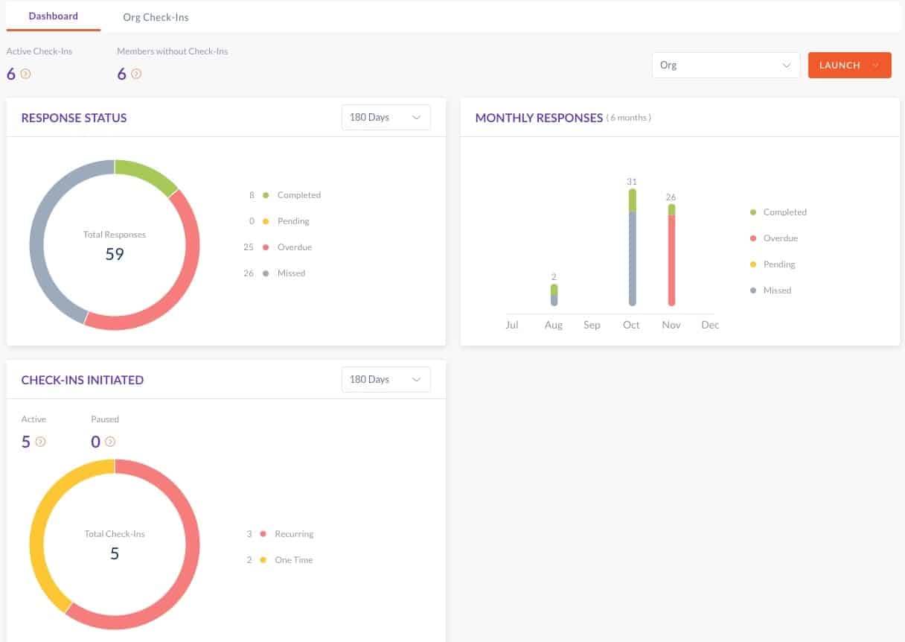Click the RESPONSE STATUS panel heading
905x642 pixels.
pos(74,118)
